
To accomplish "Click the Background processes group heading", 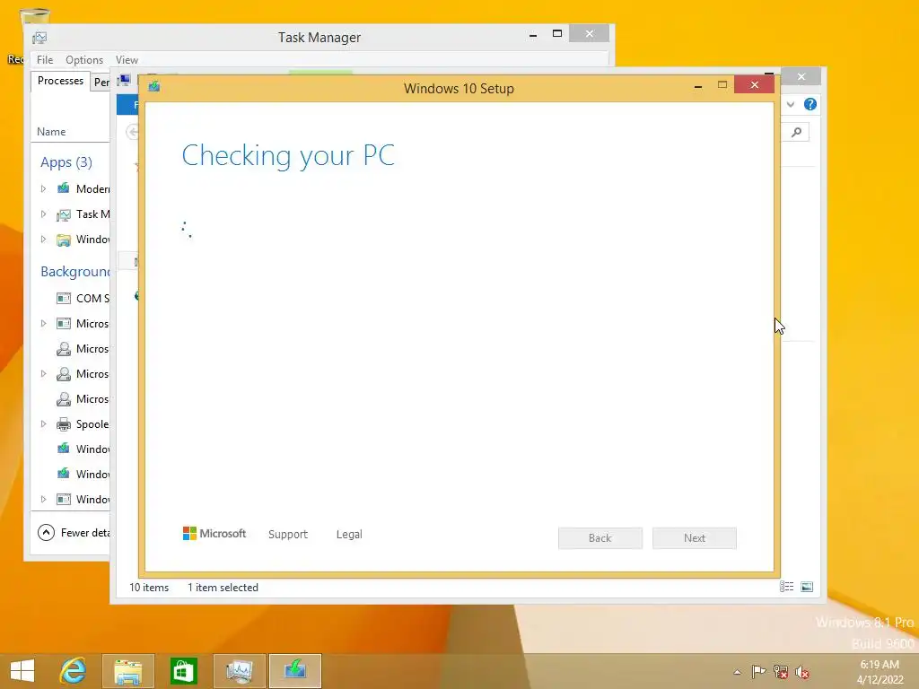I will click(75, 272).
